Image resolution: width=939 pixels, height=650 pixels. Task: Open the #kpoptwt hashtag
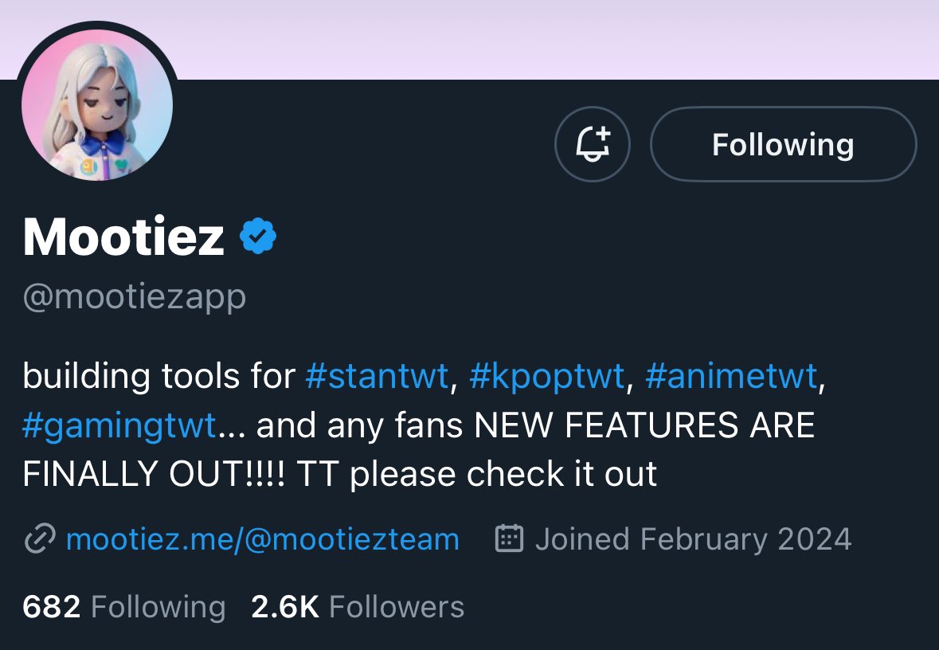[546, 376]
